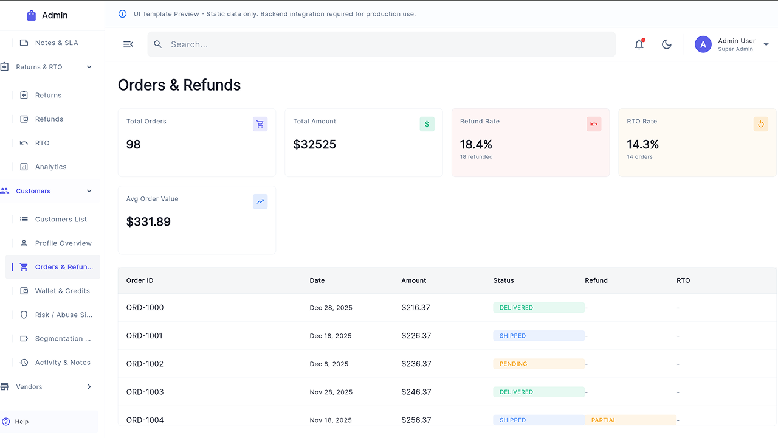The height and width of the screenshot is (438, 778).
Task: Click the Admin User avatar
Action: tap(703, 44)
